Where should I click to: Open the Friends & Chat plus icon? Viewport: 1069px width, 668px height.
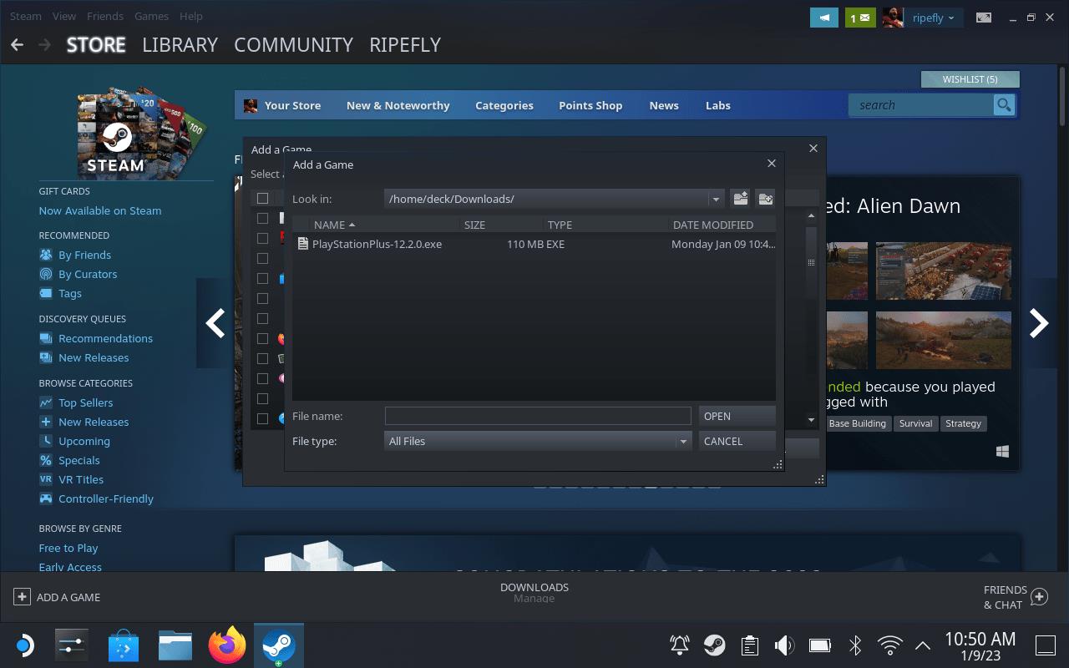[x=1039, y=597]
